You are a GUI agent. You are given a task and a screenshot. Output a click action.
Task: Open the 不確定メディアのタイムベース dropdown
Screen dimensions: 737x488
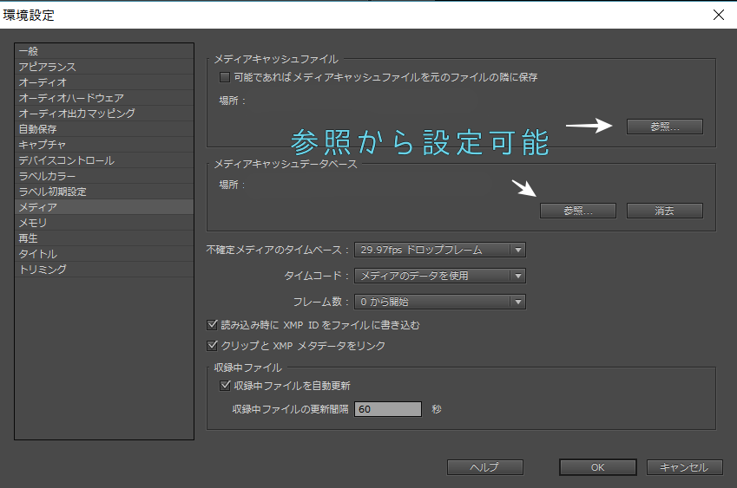pyautogui.click(x=439, y=251)
